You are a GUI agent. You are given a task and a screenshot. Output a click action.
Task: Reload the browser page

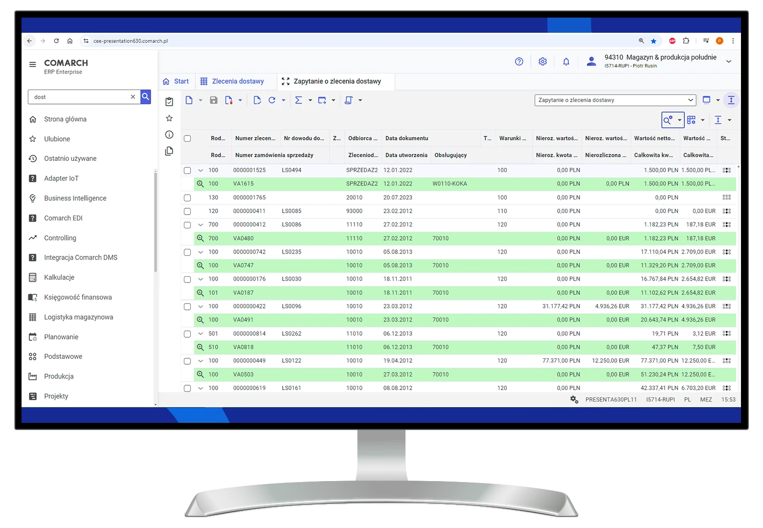56,41
